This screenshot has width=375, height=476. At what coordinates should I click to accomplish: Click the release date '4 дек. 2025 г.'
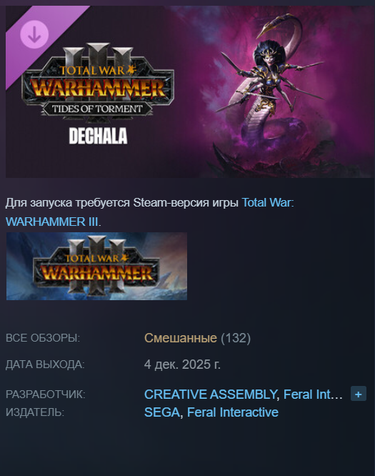pos(182,365)
